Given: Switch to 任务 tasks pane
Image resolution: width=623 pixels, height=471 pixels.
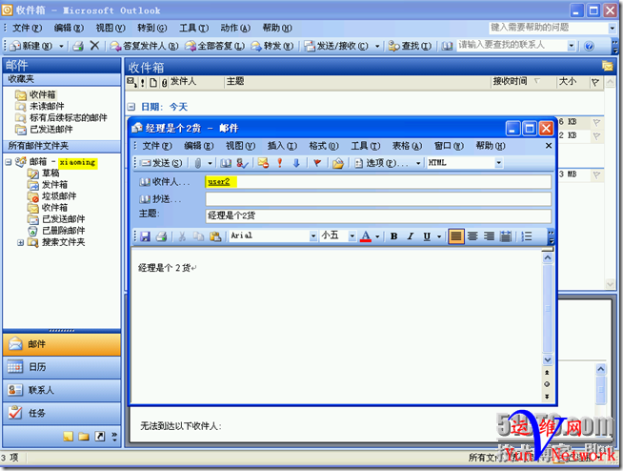Looking at the screenshot, I should [62, 414].
